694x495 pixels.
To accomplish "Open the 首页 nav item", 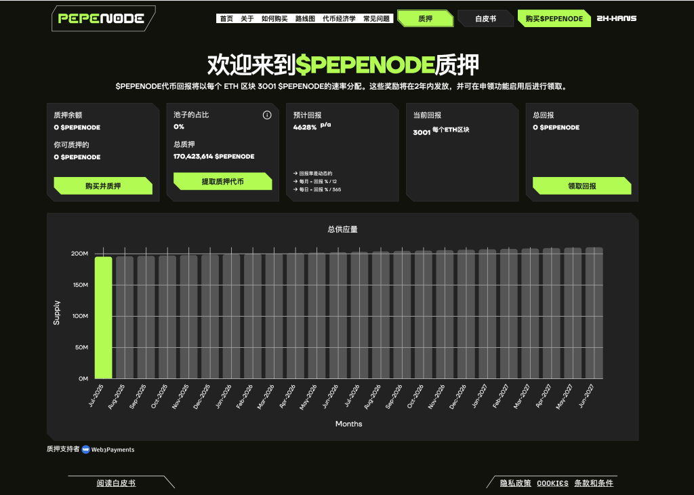I will pos(226,18).
